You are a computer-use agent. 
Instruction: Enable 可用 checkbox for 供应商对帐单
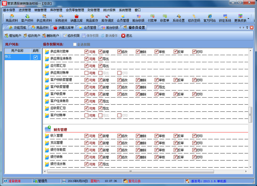click(86, 73)
